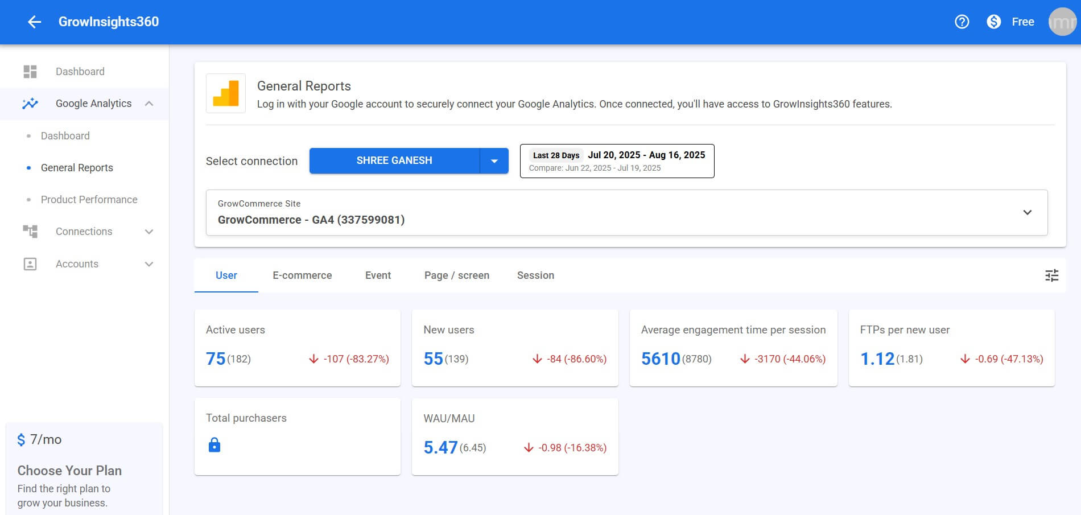Click the General Reports page heading
1081x515 pixels.
click(304, 86)
